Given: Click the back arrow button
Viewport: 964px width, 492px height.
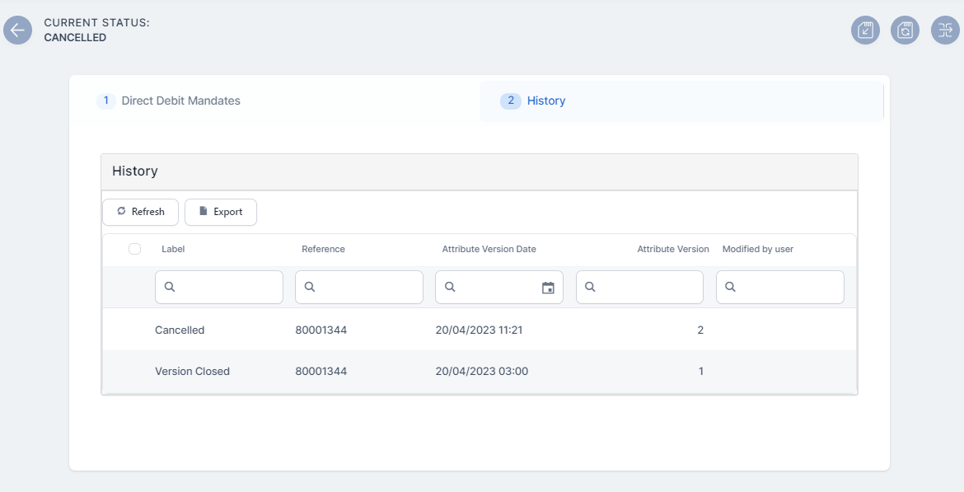Looking at the screenshot, I should [x=17, y=30].
